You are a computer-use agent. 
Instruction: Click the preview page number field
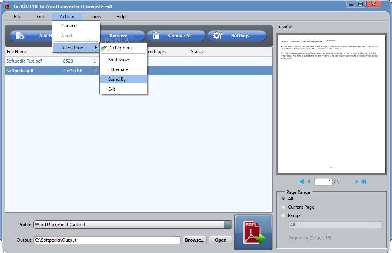(x=323, y=182)
